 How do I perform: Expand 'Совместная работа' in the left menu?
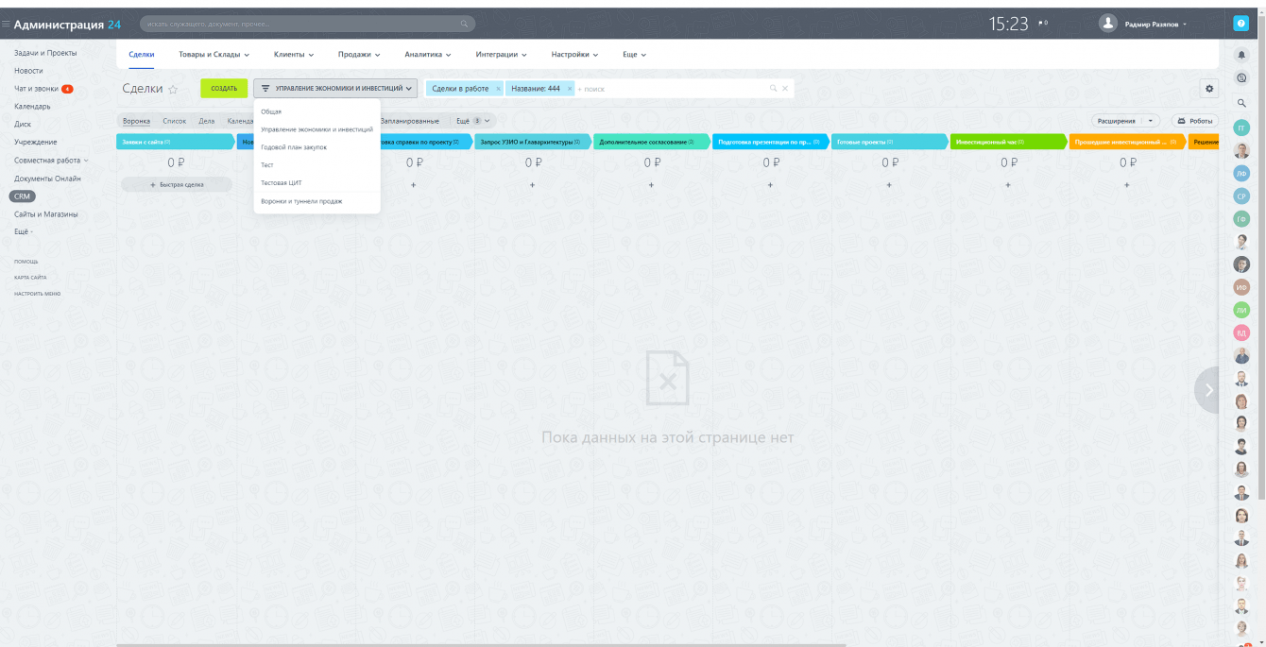[x=52, y=161]
